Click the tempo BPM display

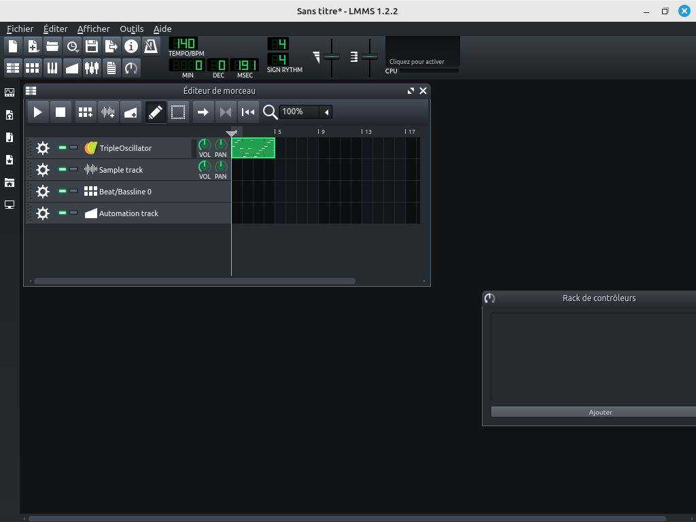click(x=184, y=43)
